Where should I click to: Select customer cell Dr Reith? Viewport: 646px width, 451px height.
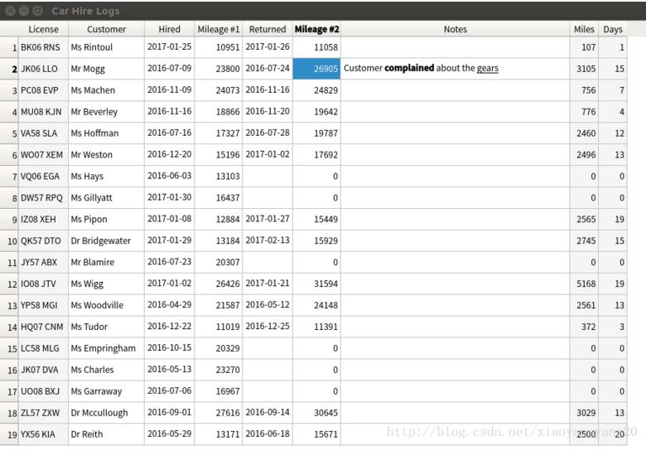coord(106,434)
